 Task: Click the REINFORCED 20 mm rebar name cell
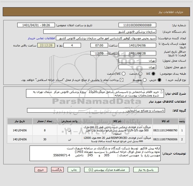(x=117, y=139)
